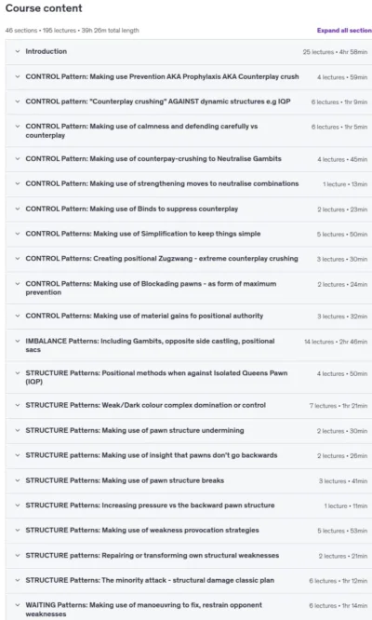Open chevron for Counterplay crushing AGAINST dynamic structures

tap(18, 101)
